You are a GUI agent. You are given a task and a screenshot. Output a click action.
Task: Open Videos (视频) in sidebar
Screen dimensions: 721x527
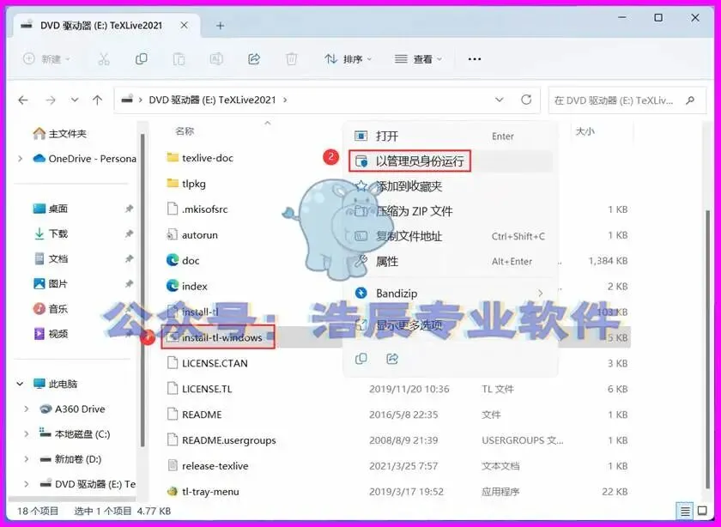(51, 334)
